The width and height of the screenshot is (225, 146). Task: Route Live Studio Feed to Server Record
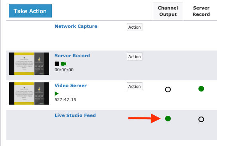pyautogui.click(x=201, y=119)
